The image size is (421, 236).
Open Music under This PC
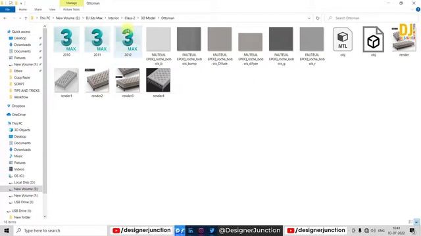coord(18,156)
